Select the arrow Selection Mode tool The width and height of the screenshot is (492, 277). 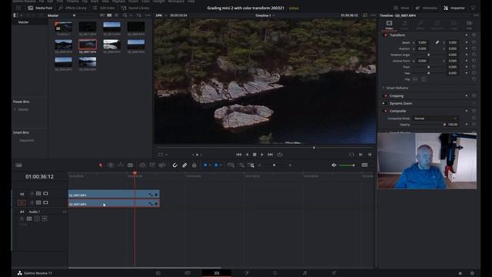coord(101,165)
